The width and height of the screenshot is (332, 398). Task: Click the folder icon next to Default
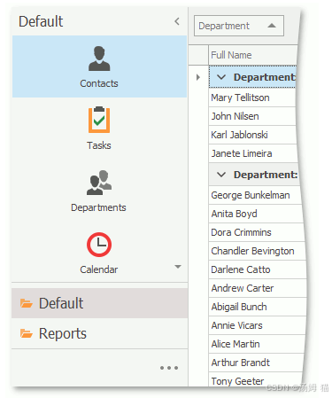[x=27, y=303]
